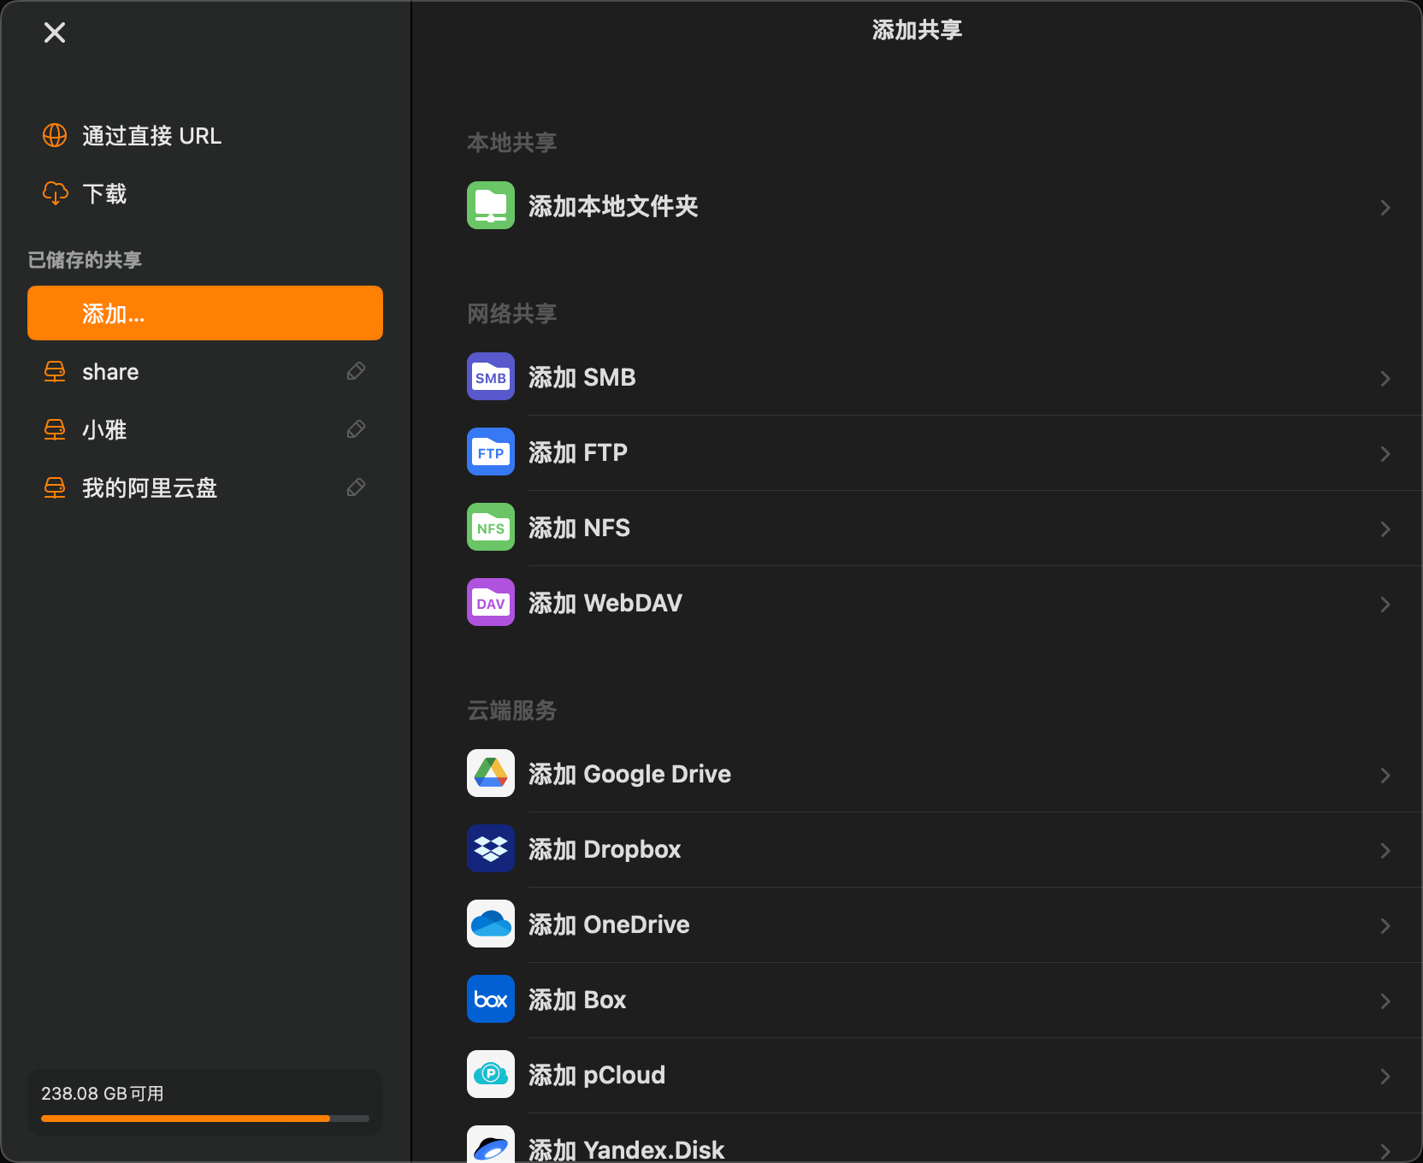Open the pCloud row chevron
Screen dimensions: 1423x1163
click(1385, 1077)
